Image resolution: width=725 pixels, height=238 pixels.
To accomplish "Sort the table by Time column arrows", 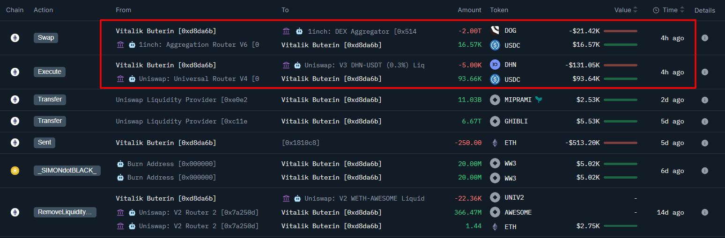I will (682, 10).
